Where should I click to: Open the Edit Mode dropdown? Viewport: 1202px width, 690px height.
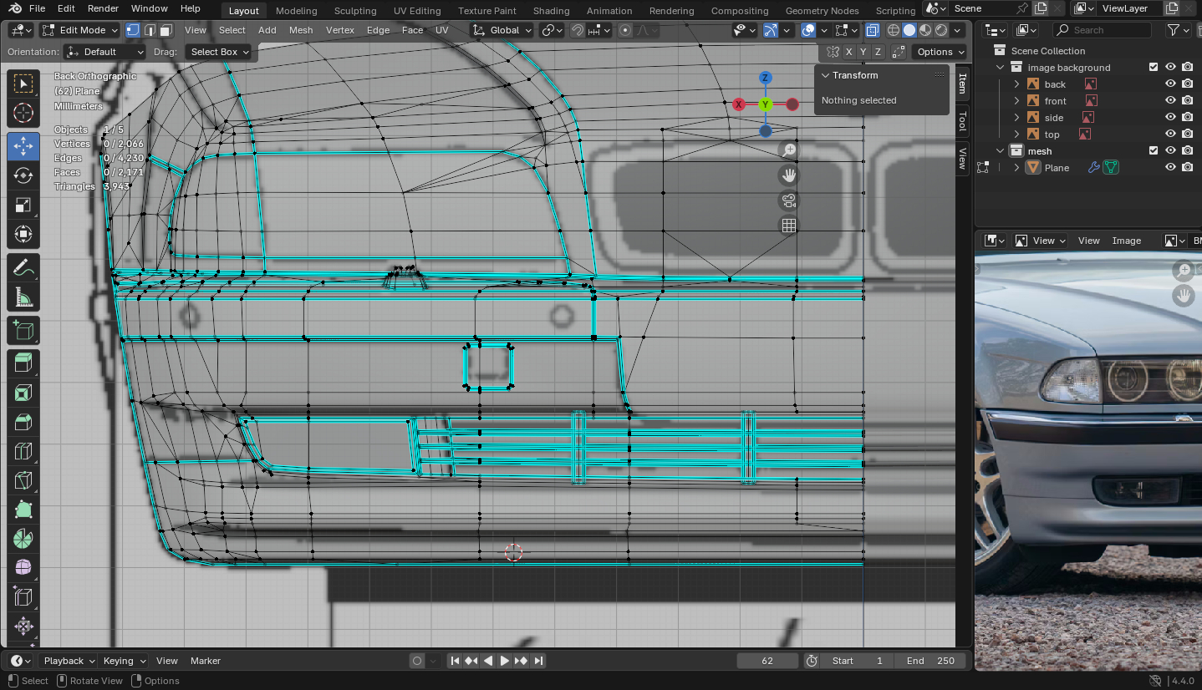[x=80, y=30]
